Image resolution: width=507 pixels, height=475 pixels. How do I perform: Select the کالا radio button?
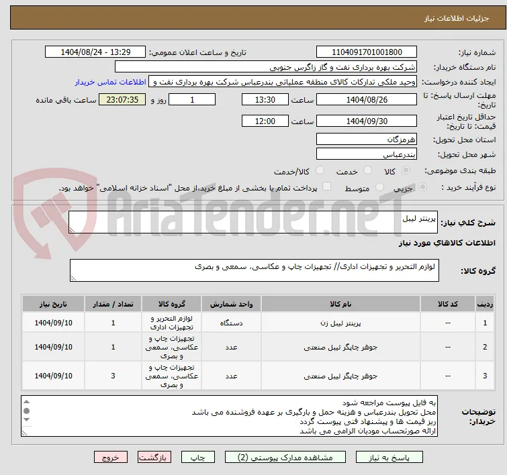[406, 170]
